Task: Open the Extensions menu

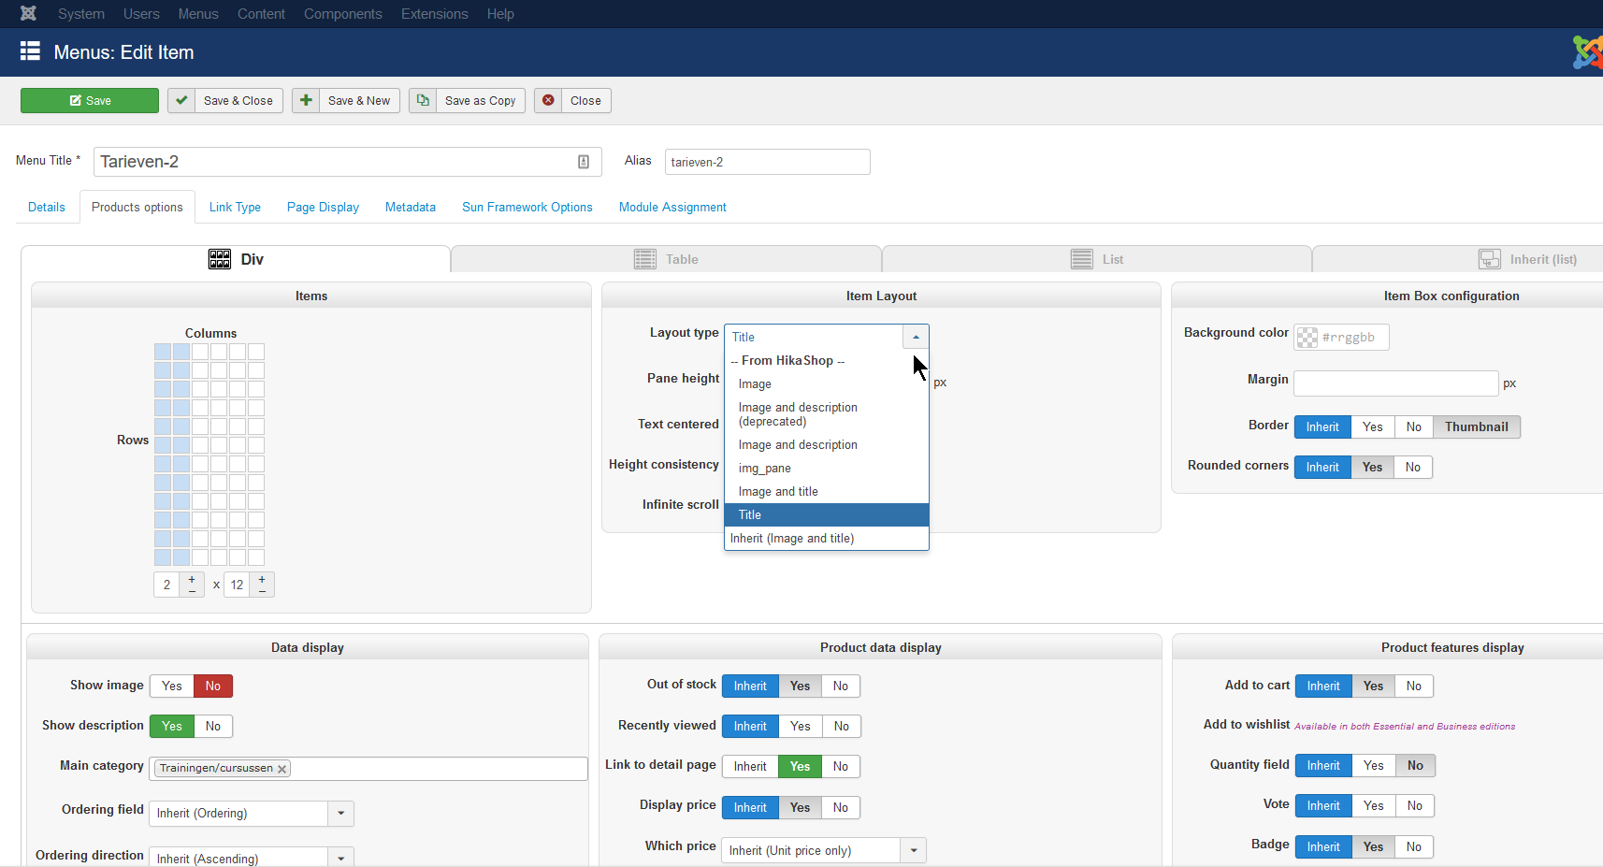Action: [x=435, y=14]
